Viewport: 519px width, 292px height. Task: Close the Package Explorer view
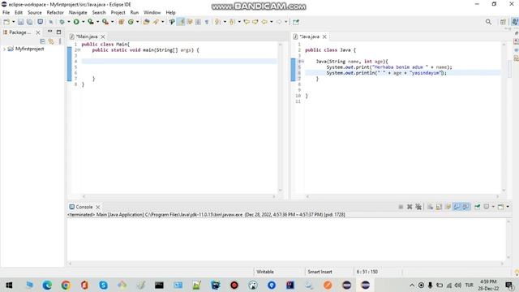(x=38, y=32)
